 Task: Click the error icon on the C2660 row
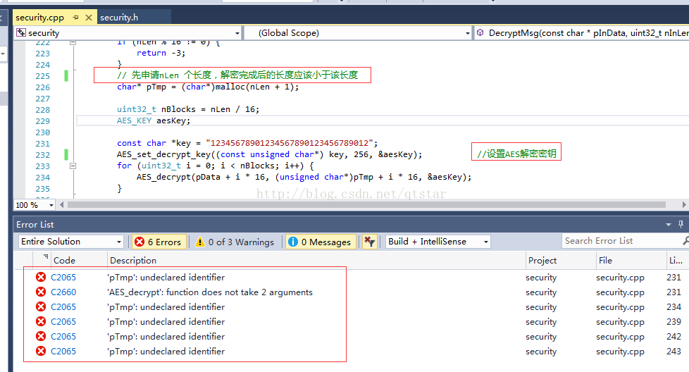click(41, 292)
